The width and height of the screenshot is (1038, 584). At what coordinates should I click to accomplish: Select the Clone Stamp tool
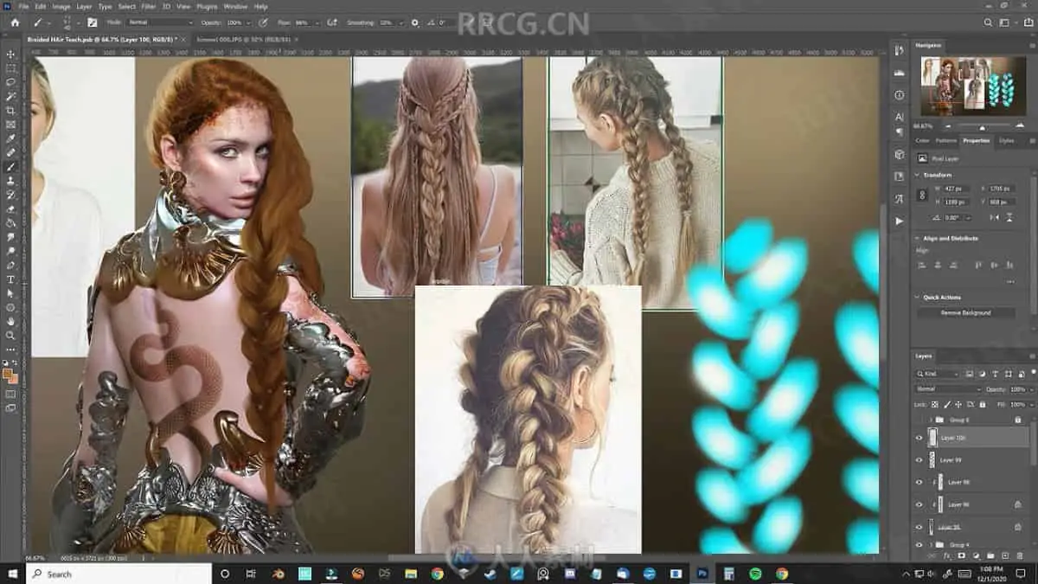(11, 181)
